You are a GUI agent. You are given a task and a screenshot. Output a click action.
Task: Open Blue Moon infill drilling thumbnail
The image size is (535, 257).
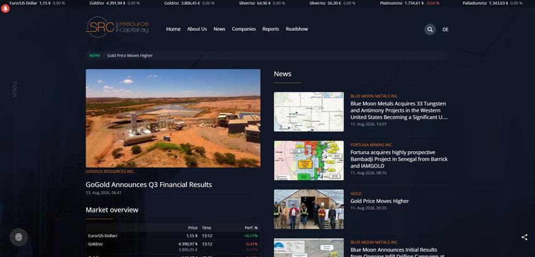pos(309,248)
